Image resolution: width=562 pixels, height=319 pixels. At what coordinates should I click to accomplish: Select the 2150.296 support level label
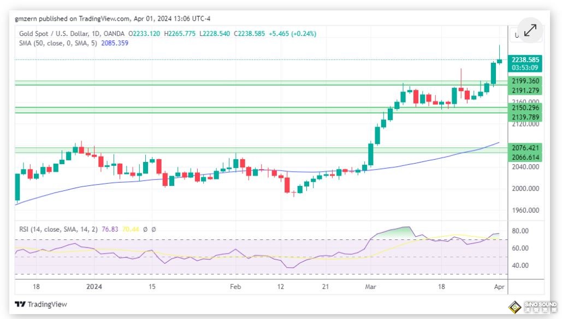tap(525, 108)
